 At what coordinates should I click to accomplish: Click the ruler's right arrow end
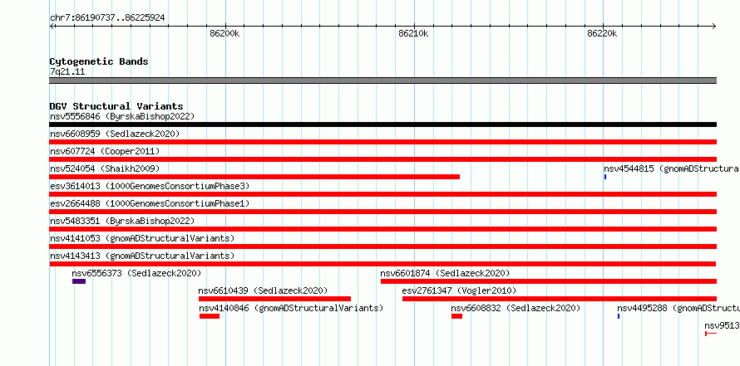pyautogui.click(x=714, y=26)
